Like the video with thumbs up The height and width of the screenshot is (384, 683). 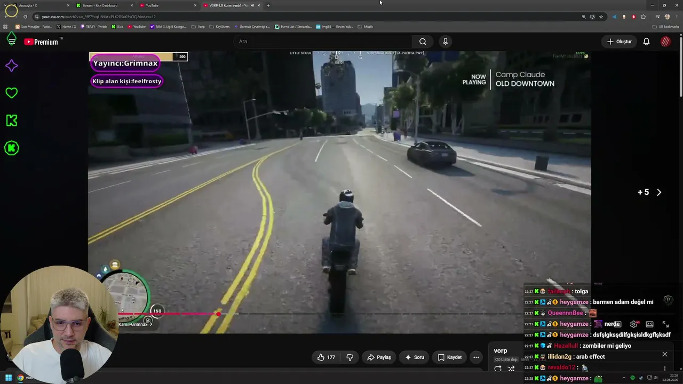(326, 357)
